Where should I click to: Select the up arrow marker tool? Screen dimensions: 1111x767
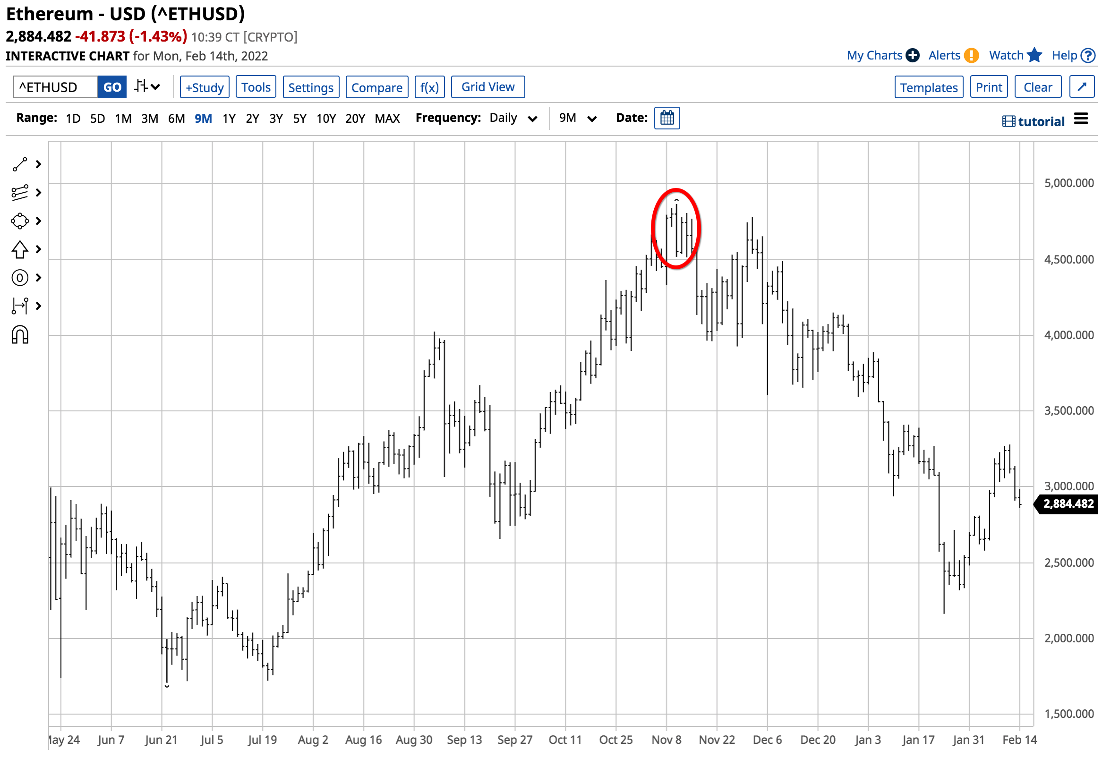pos(20,249)
